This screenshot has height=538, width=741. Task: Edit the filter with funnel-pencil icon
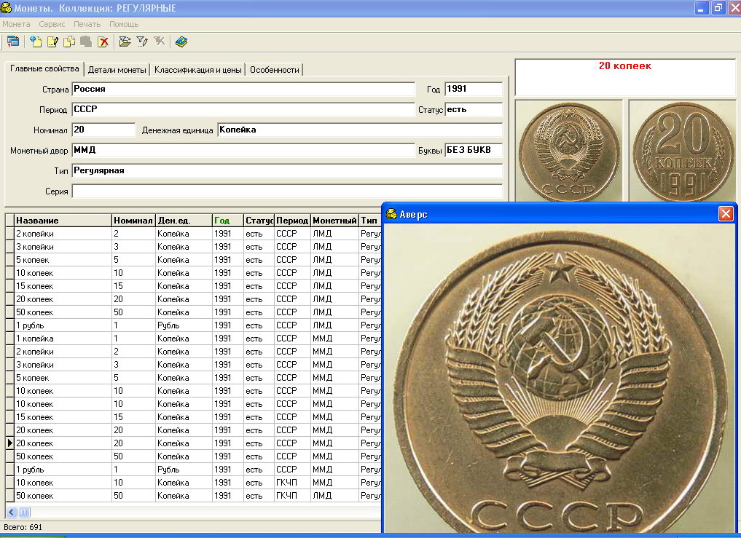pyautogui.click(x=142, y=41)
